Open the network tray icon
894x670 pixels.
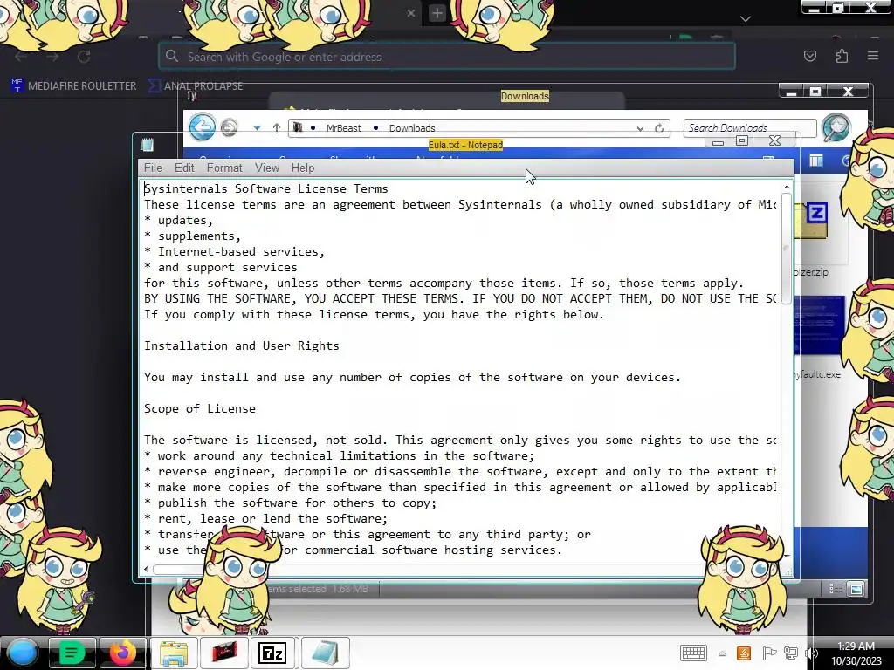[790, 653]
